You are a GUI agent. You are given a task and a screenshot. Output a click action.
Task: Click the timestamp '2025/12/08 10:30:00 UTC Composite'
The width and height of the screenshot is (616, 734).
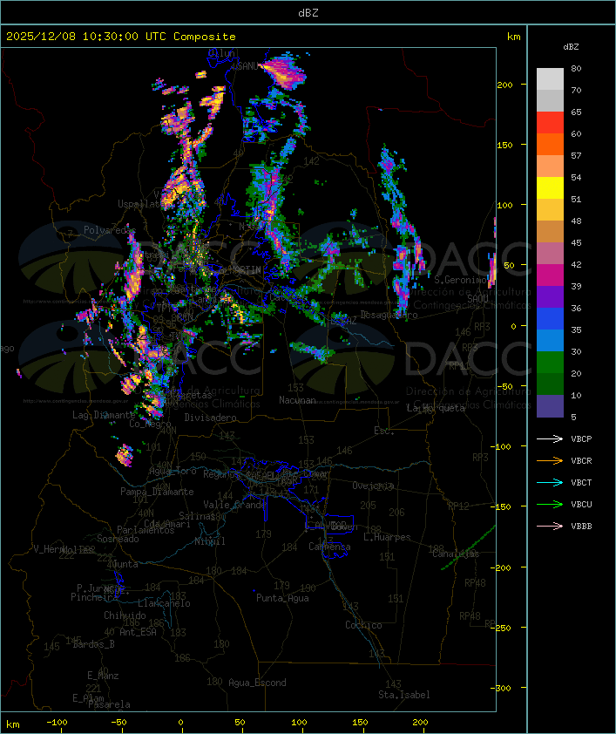[x=121, y=37]
